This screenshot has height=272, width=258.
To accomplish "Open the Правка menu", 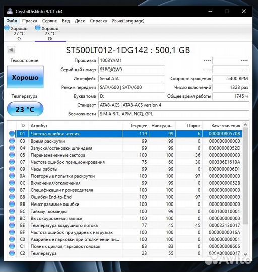I will click(x=30, y=21).
